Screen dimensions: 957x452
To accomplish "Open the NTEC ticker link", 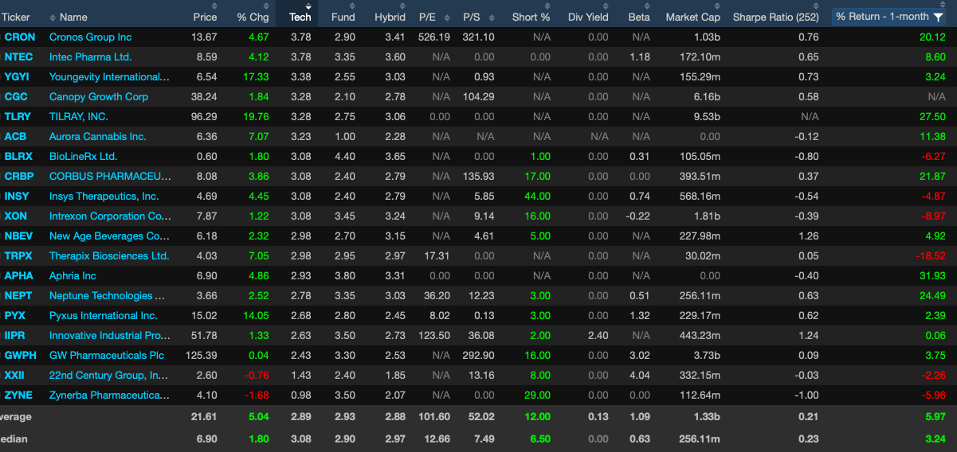I will 19,57.
